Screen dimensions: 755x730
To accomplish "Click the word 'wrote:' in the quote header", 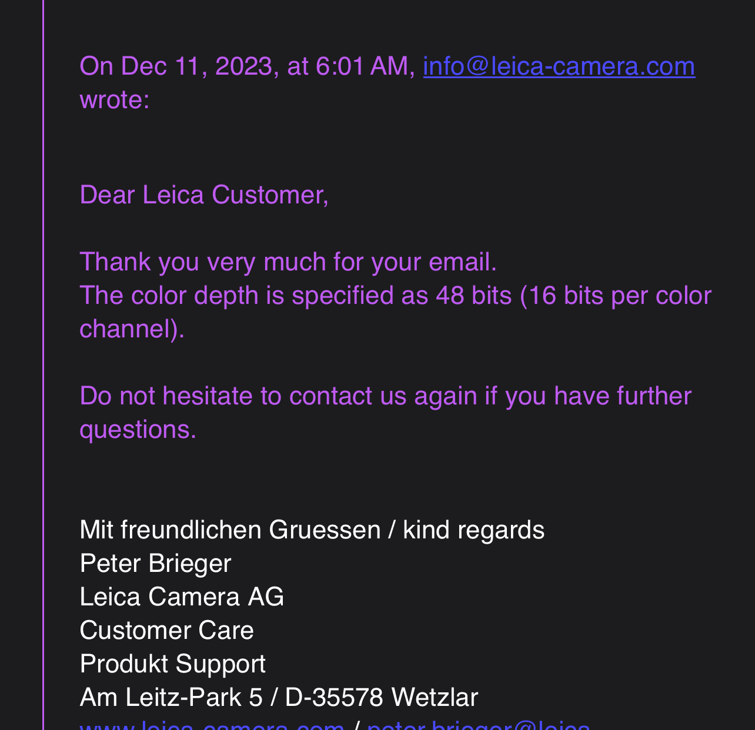I will click(x=115, y=100).
